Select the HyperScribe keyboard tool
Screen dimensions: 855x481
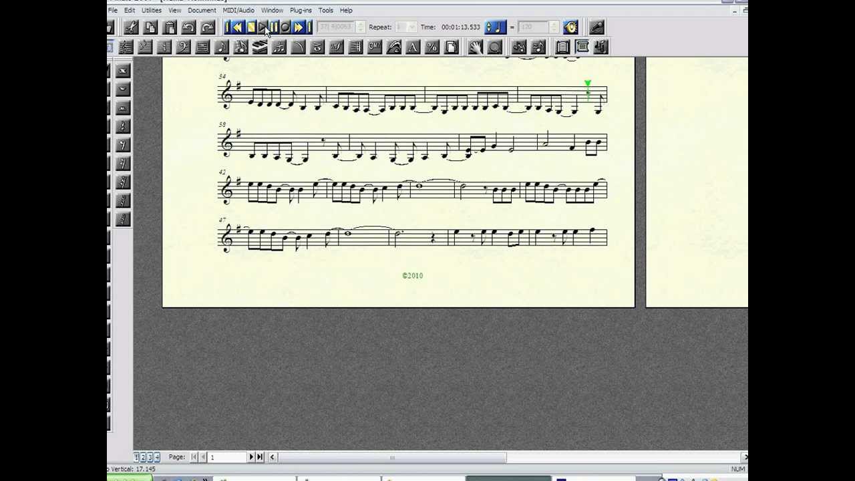click(260, 47)
